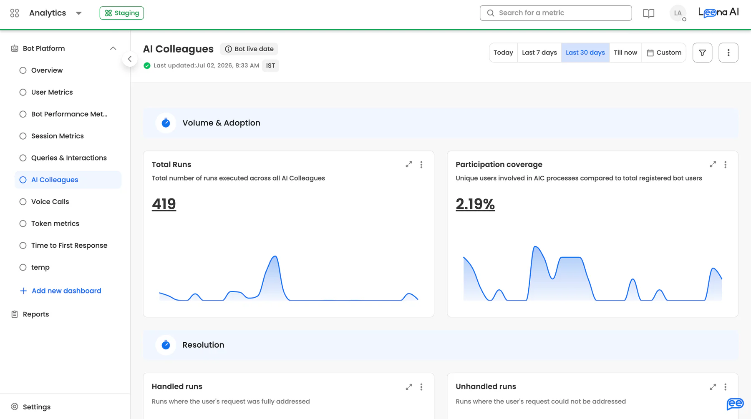Select the Overview dashboard radio
This screenshot has width=751, height=419.
tap(23, 70)
